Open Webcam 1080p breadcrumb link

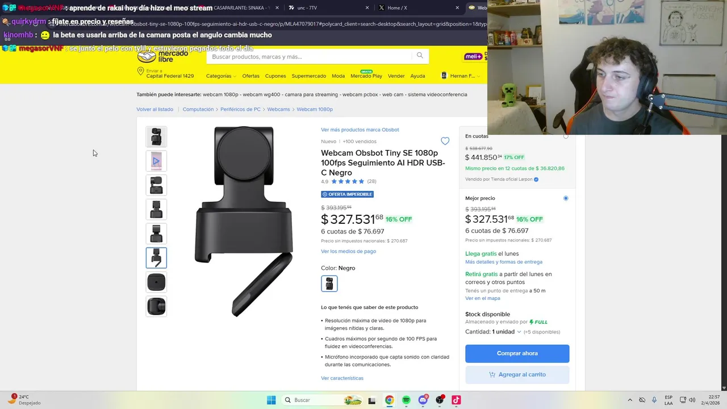click(315, 109)
